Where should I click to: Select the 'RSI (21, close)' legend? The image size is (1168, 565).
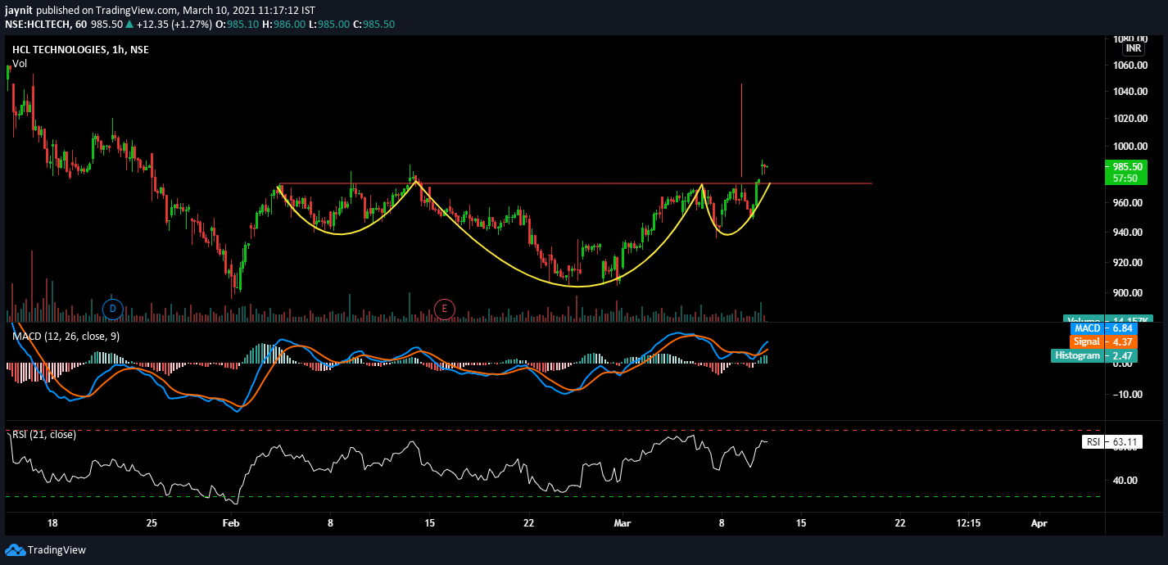pyautogui.click(x=43, y=434)
